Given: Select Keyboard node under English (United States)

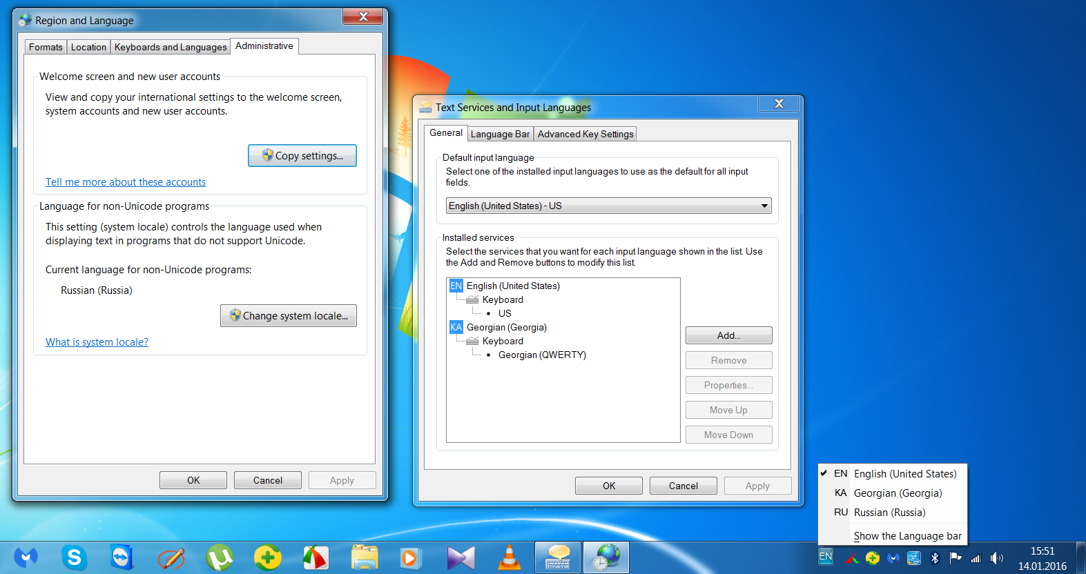Looking at the screenshot, I should 503,299.
